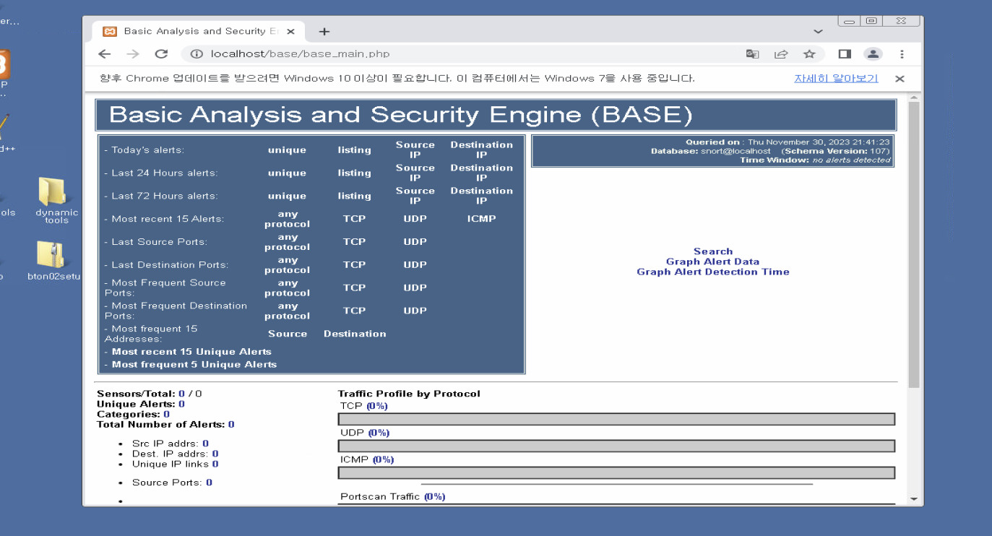Click Source for Most frequent 15 Addresses
Image resolution: width=992 pixels, height=536 pixels.
(x=288, y=334)
